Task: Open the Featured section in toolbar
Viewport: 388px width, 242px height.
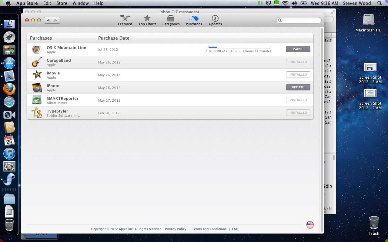Action: point(125,20)
